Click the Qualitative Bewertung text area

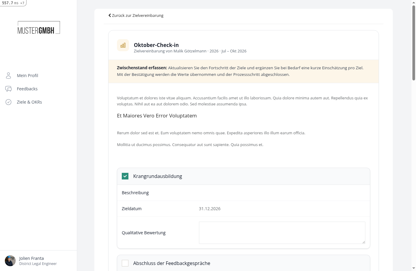282,233
